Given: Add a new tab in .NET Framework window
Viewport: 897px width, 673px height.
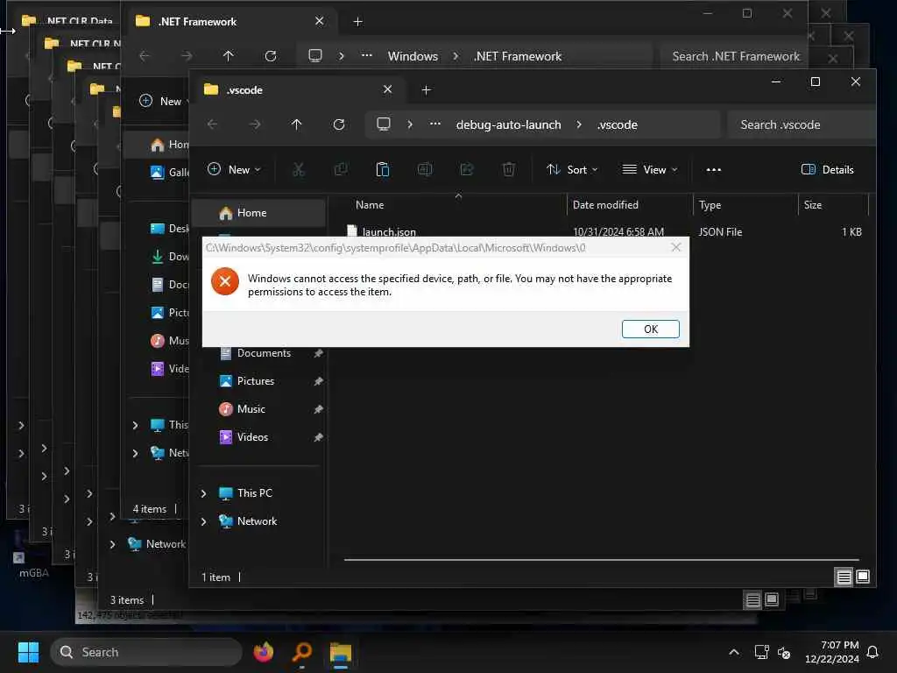Looking at the screenshot, I should [358, 22].
